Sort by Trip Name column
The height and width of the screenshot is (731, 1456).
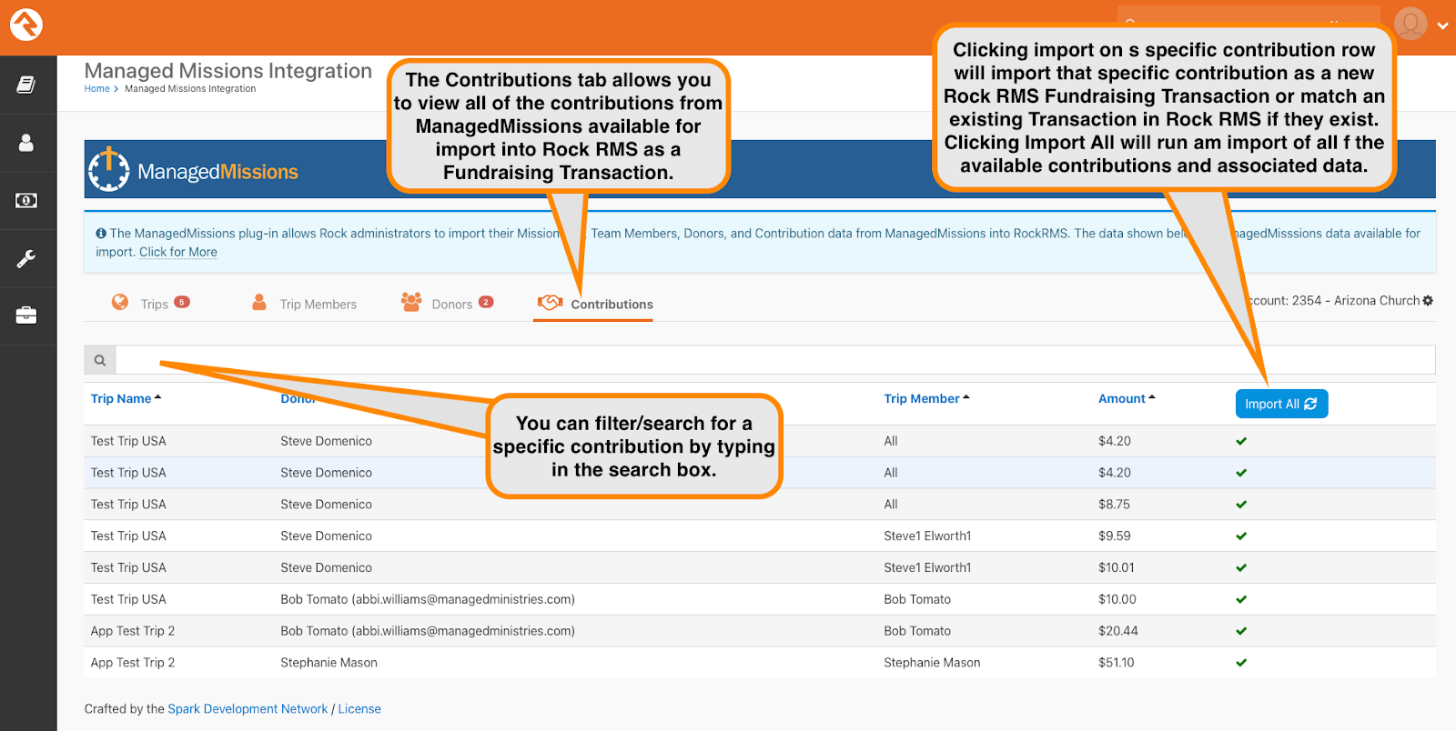coord(126,398)
